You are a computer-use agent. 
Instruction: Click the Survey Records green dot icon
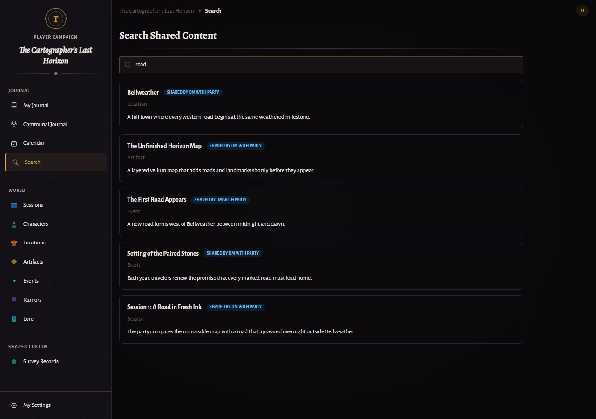pyautogui.click(x=14, y=361)
